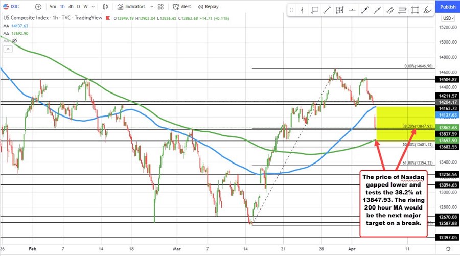Click the 61.80%(13354.32) Fibonacci label
This screenshot has width=460, height=256.
click(417, 163)
